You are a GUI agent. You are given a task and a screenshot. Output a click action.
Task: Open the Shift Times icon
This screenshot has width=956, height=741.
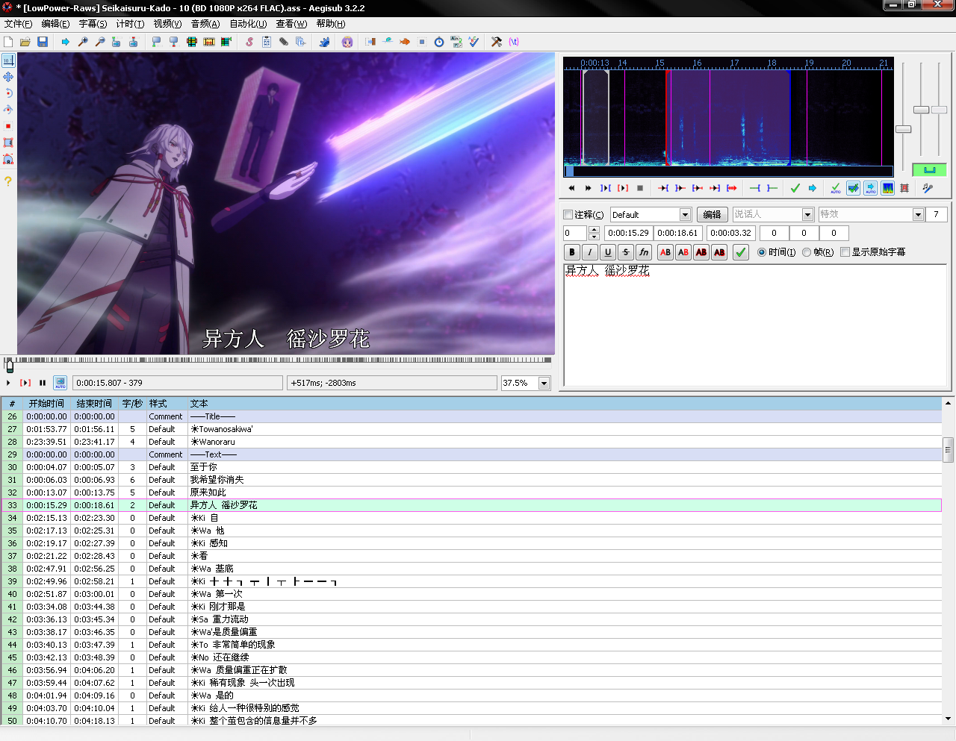point(370,42)
